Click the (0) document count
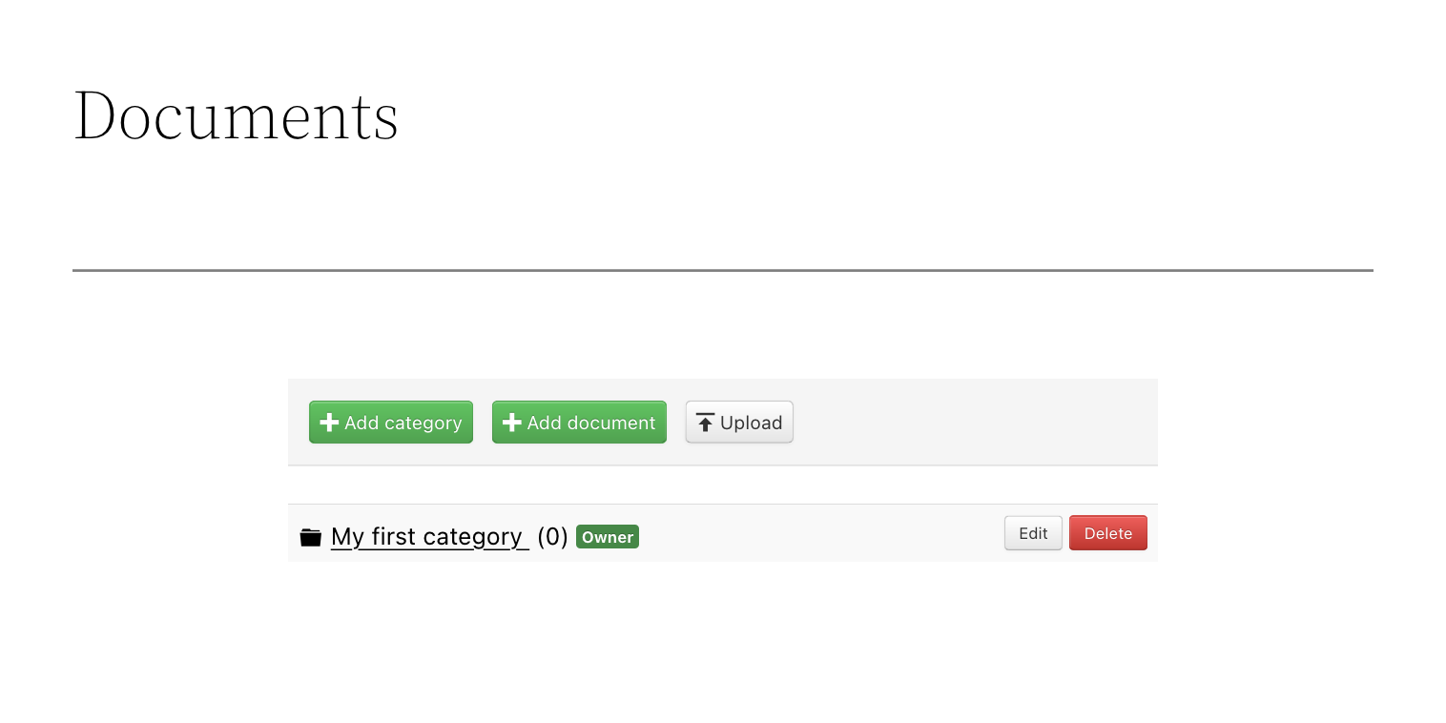1446x723 pixels. [552, 537]
